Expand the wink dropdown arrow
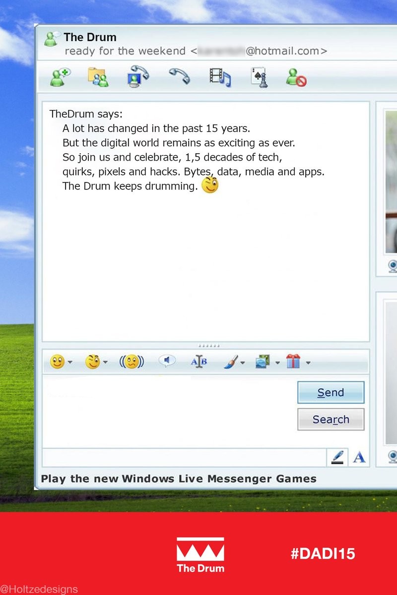Viewport: 397px width, 595px height. point(105,363)
